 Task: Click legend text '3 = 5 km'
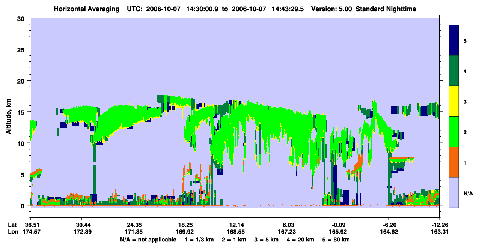pyautogui.click(x=266, y=239)
